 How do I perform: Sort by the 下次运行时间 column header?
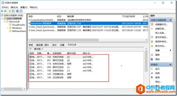tap(128, 17)
